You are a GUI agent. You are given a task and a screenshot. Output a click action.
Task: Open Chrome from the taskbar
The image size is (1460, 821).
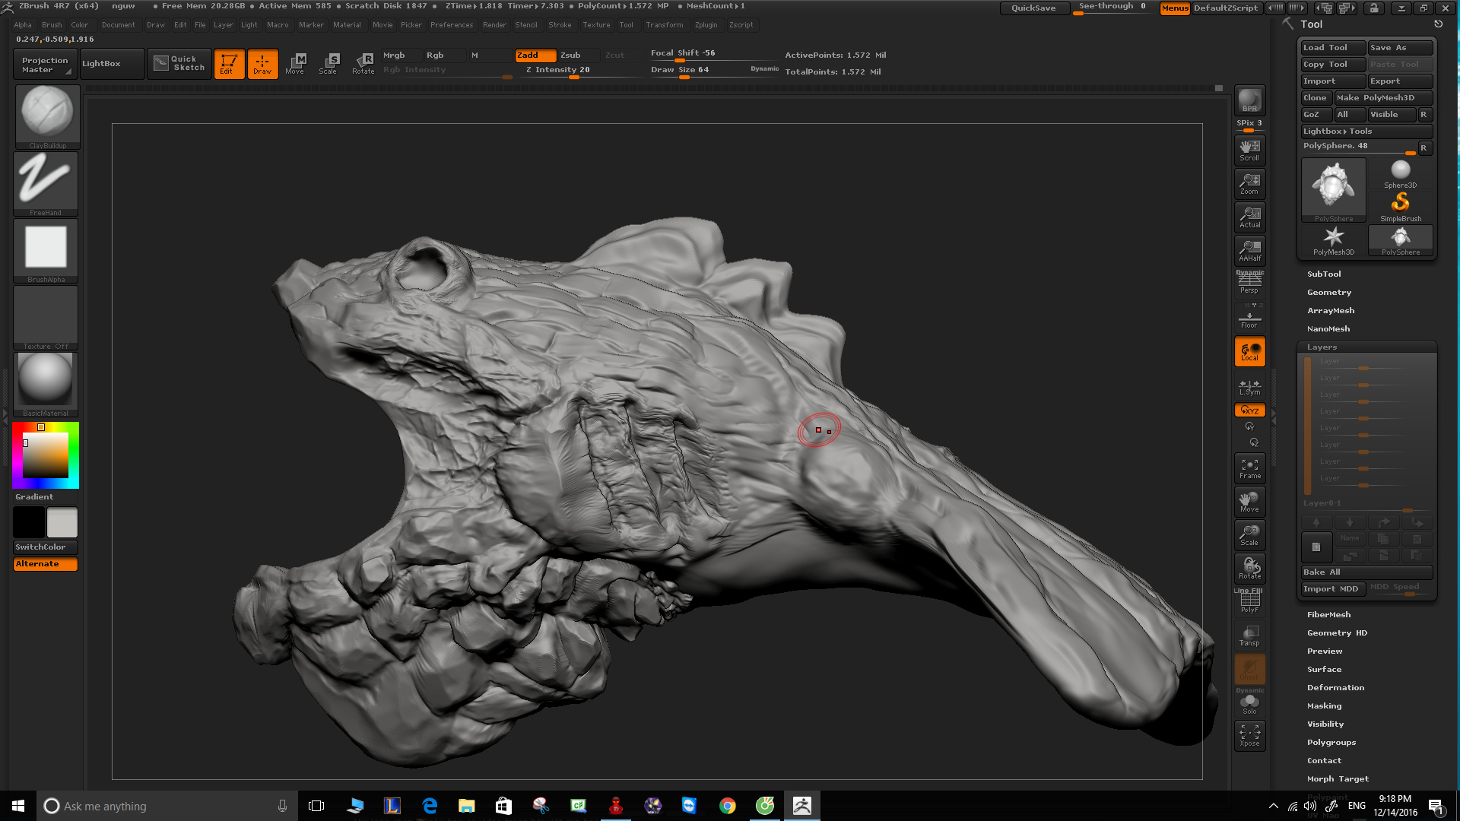pyautogui.click(x=728, y=806)
